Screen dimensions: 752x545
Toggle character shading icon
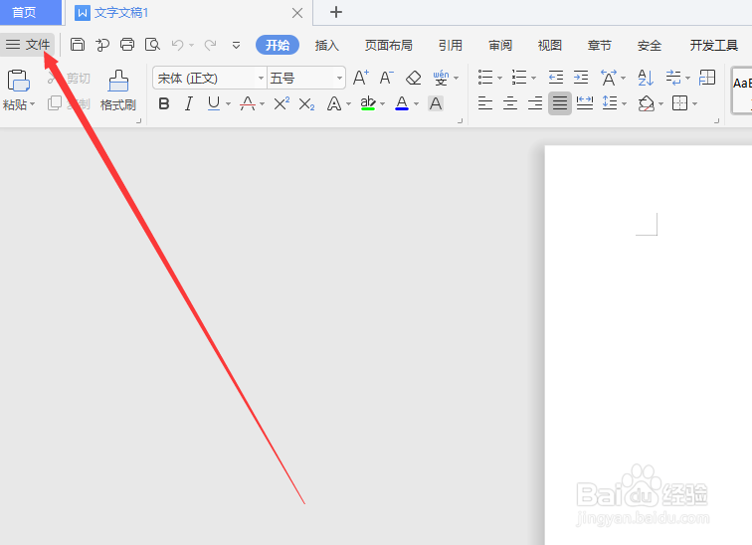tap(436, 103)
